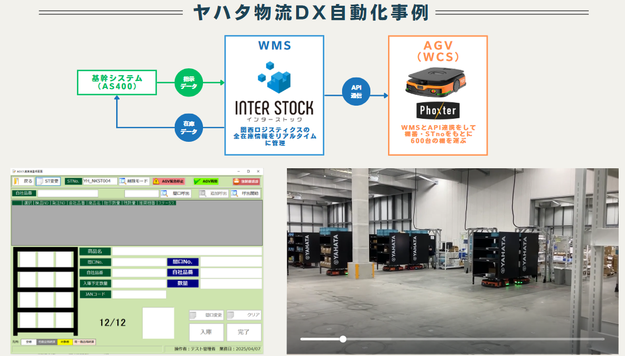
Task: Click the クリア button
Action: point(244,315)
